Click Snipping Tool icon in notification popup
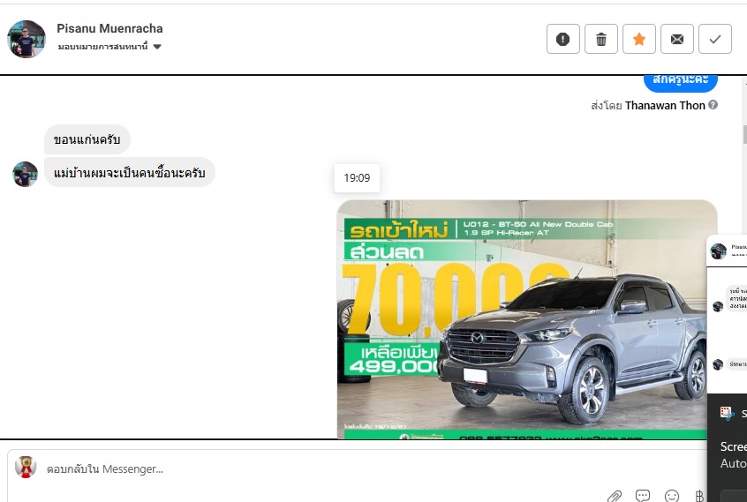This screenshot has width=747, height=502. coord(727,414)
